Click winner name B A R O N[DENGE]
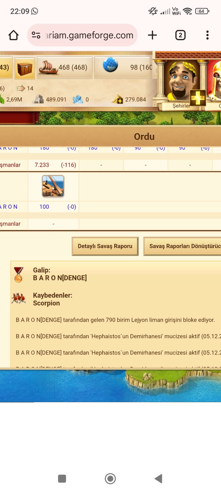221x492 pixels. (x=60, y=278)
